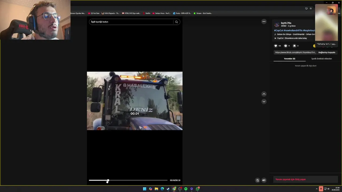Go to previous video with up chevron
Screen dimensions: 342x192
click(x=264, y=94)
